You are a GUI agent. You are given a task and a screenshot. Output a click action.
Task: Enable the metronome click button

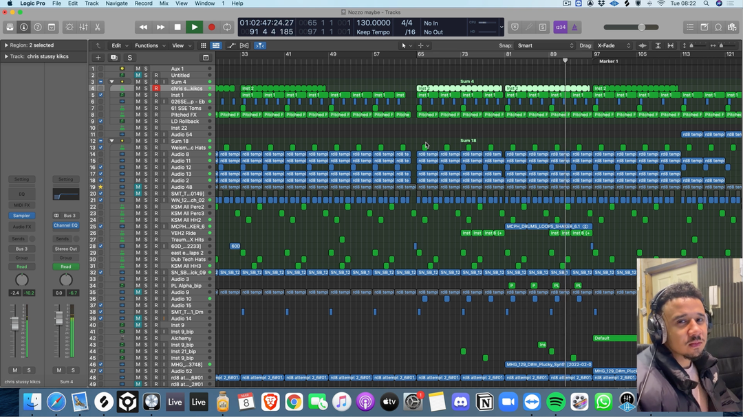point(575,27)
